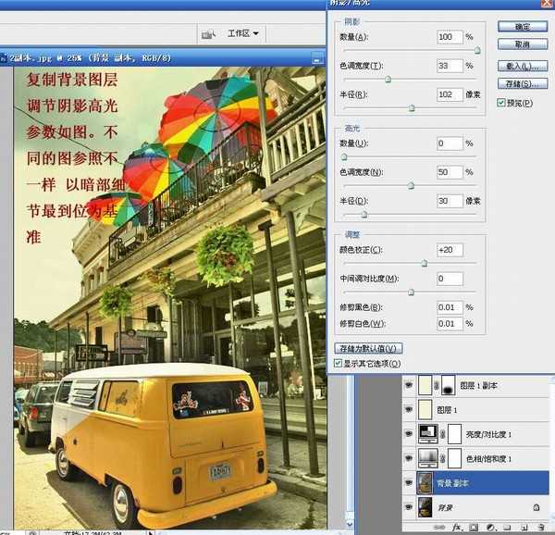Screen dimensions: 555x535
Task: Open the 工作区 workspace dropdown
Action: pyautogui.click(x=243, y=34)
